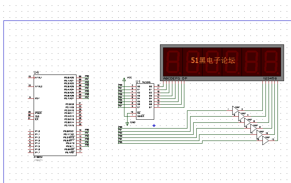The image size is (291, 183).
Task: Click the P00 net terminal left of U1
Action: (x=120, y=85)
